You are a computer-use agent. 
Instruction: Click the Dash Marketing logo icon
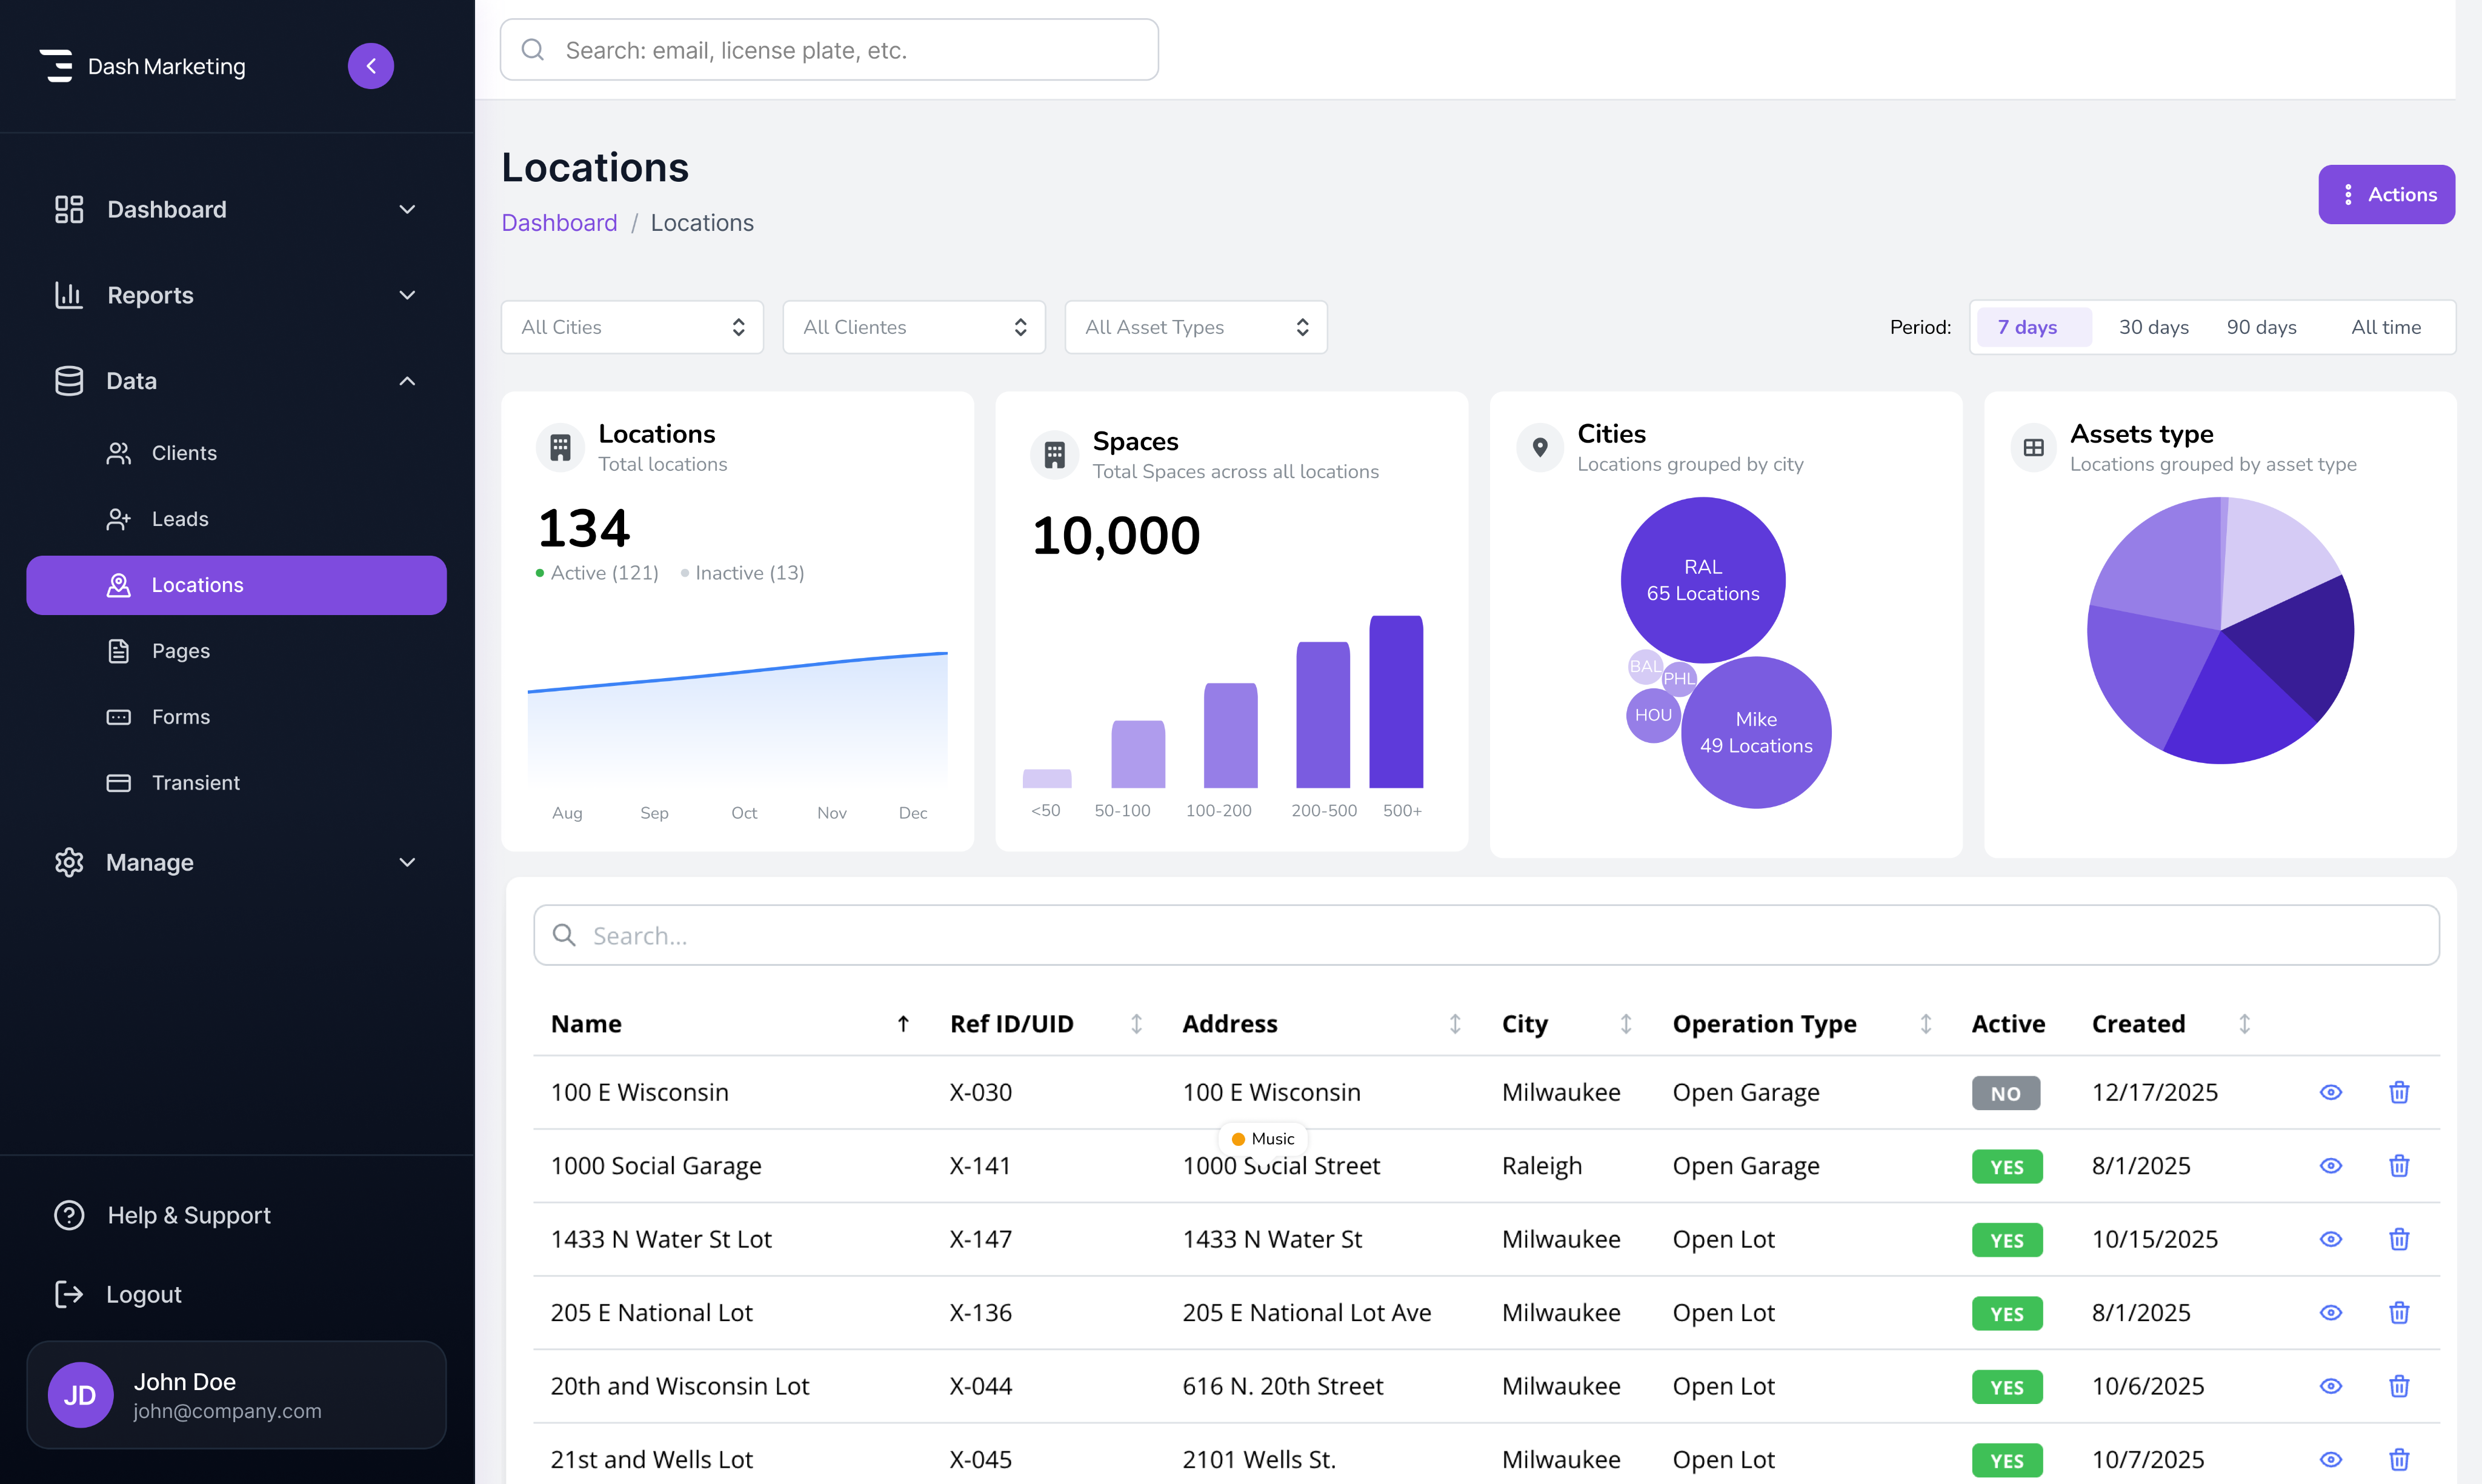coord(57,66)
